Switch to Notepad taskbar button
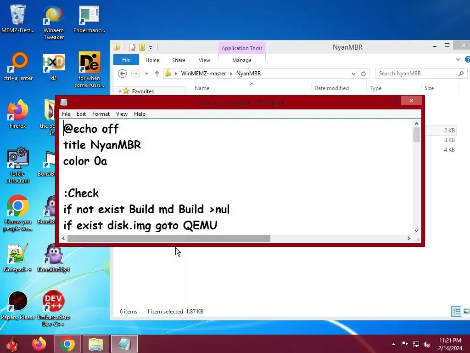 click(124, 344)
